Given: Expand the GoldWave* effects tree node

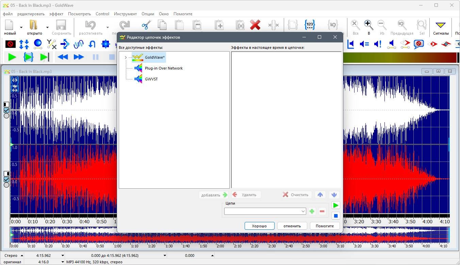Looking at the screenshot, I should click(x=126, y=57).
